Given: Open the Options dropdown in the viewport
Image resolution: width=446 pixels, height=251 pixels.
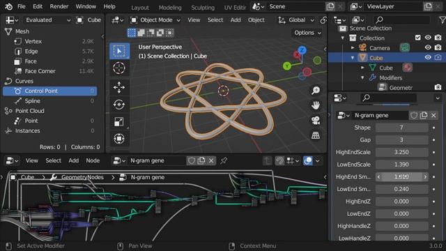Looking at the screenshot, I should click(307, 33).
